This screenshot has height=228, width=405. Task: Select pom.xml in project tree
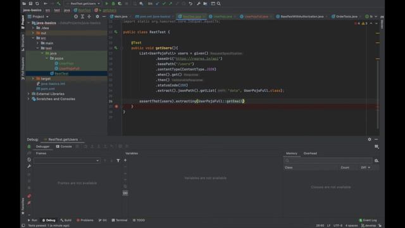(47, 89)
